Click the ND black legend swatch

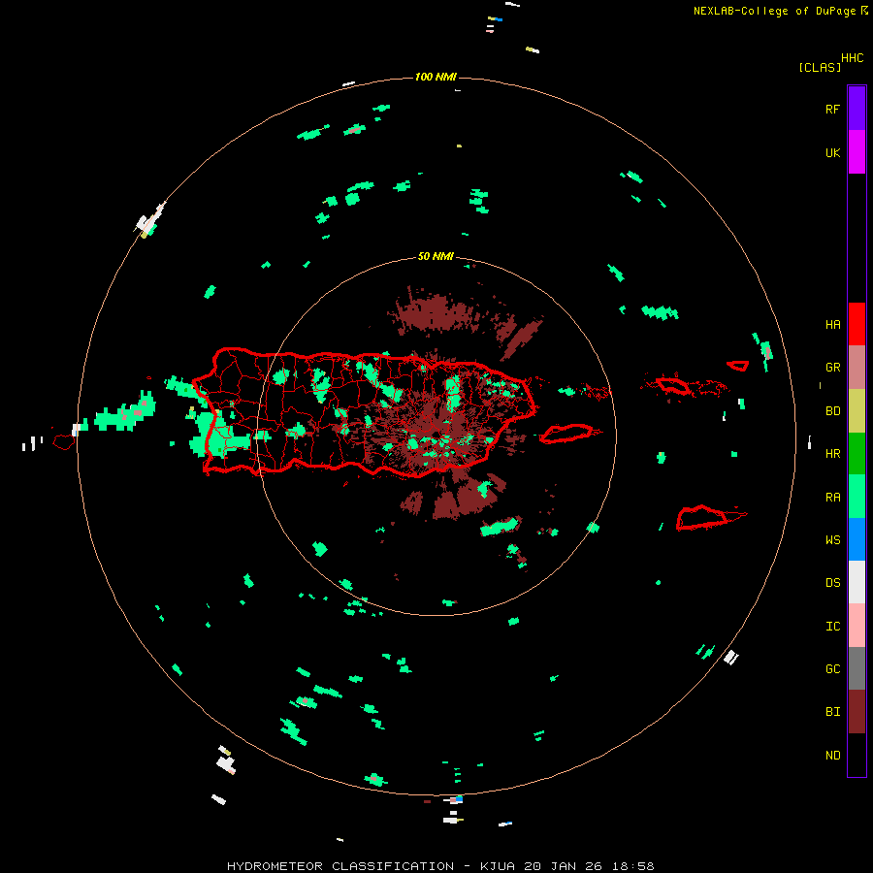pyautogui.click(x=857, y=755)
